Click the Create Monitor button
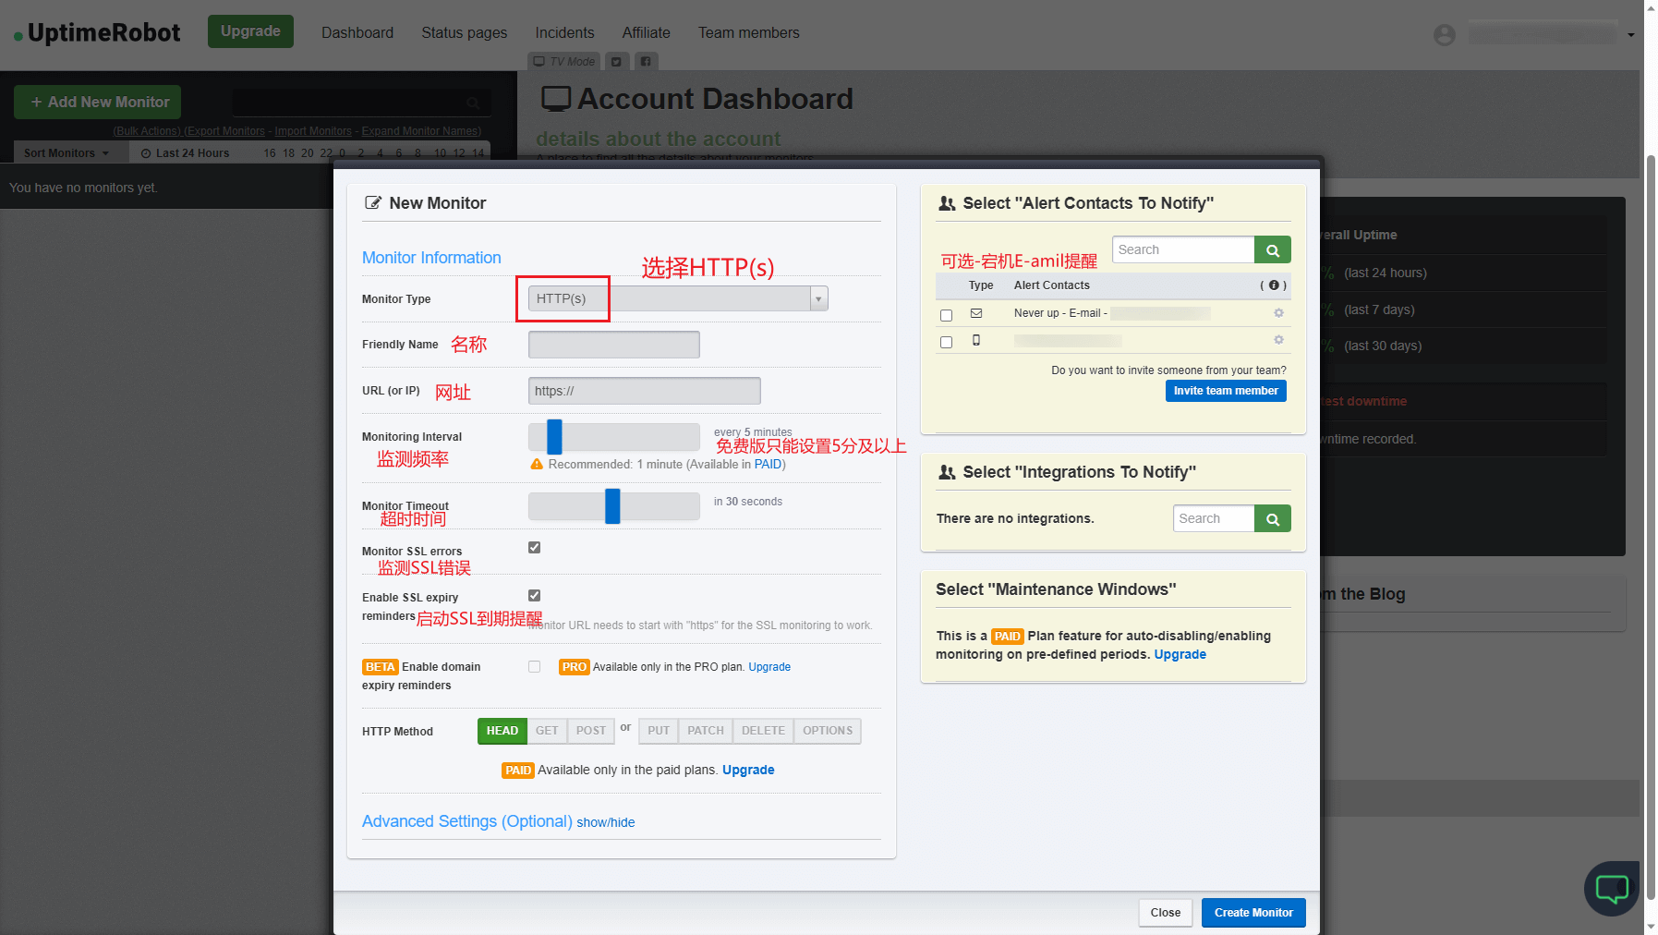 coord(1253,913)
